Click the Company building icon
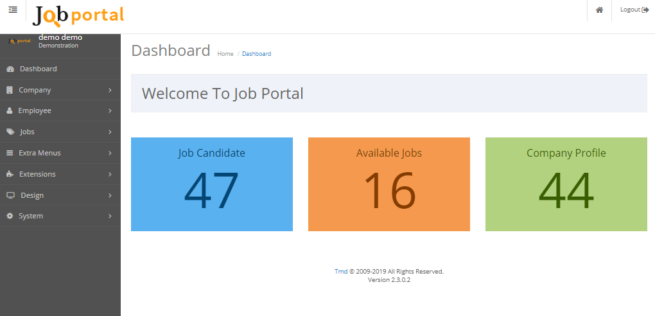Viewport: 655px width, 316px height. [10, 90]
